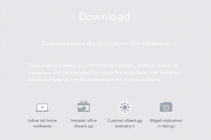Click the "Download users digital tools" subtitle

point(106,43)
